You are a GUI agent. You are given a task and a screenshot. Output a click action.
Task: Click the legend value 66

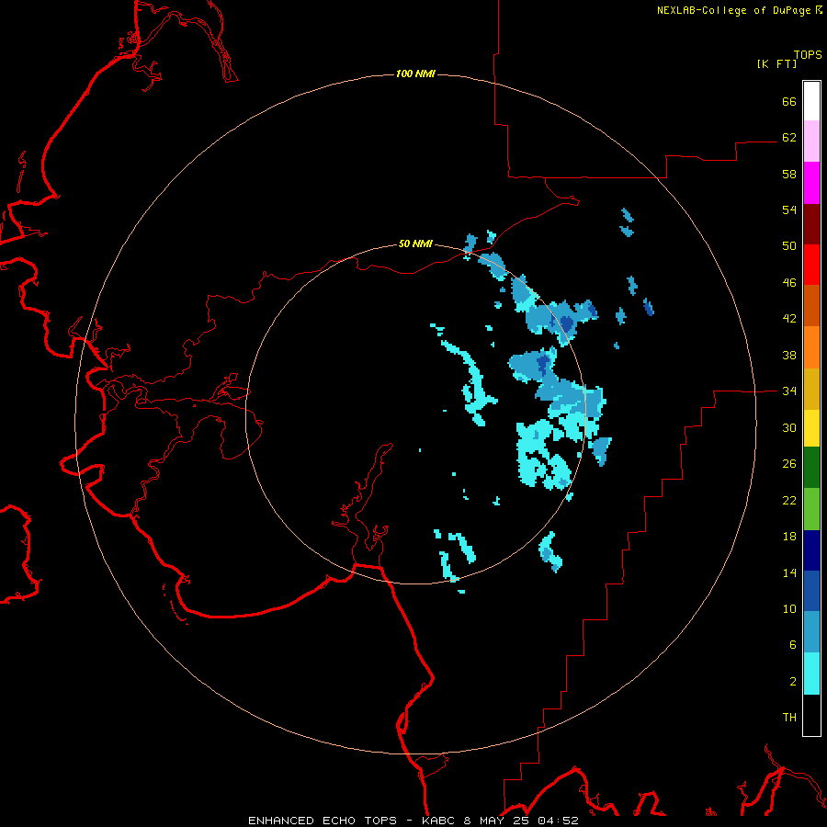coord(789,101)
